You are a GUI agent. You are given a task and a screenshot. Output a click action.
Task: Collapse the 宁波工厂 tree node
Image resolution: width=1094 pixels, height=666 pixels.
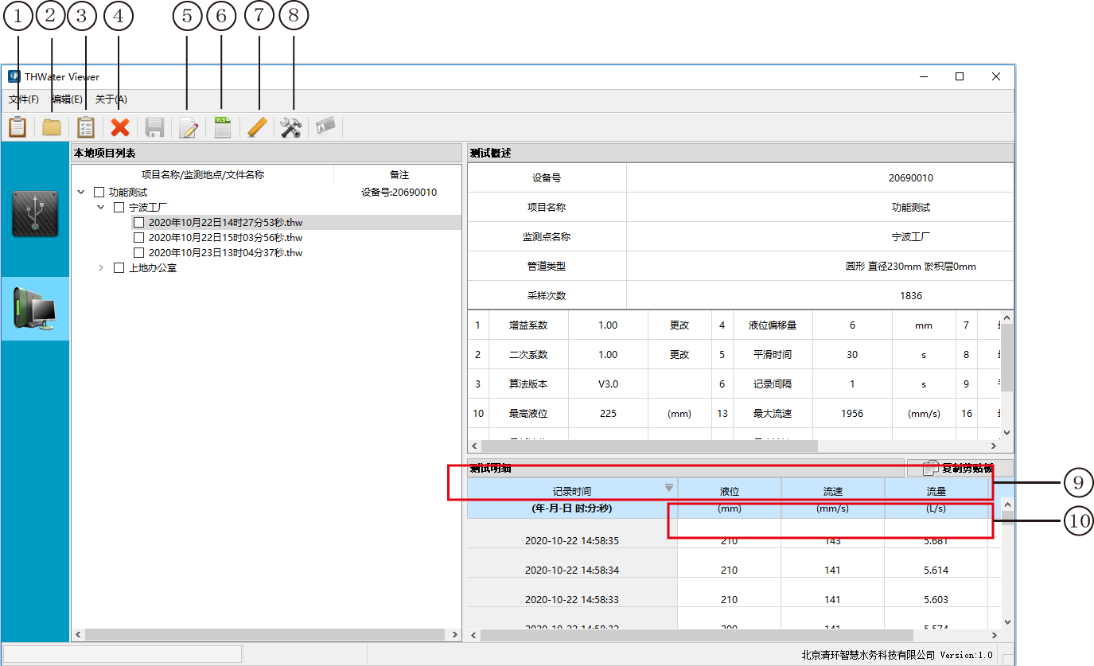coord(101,207)
